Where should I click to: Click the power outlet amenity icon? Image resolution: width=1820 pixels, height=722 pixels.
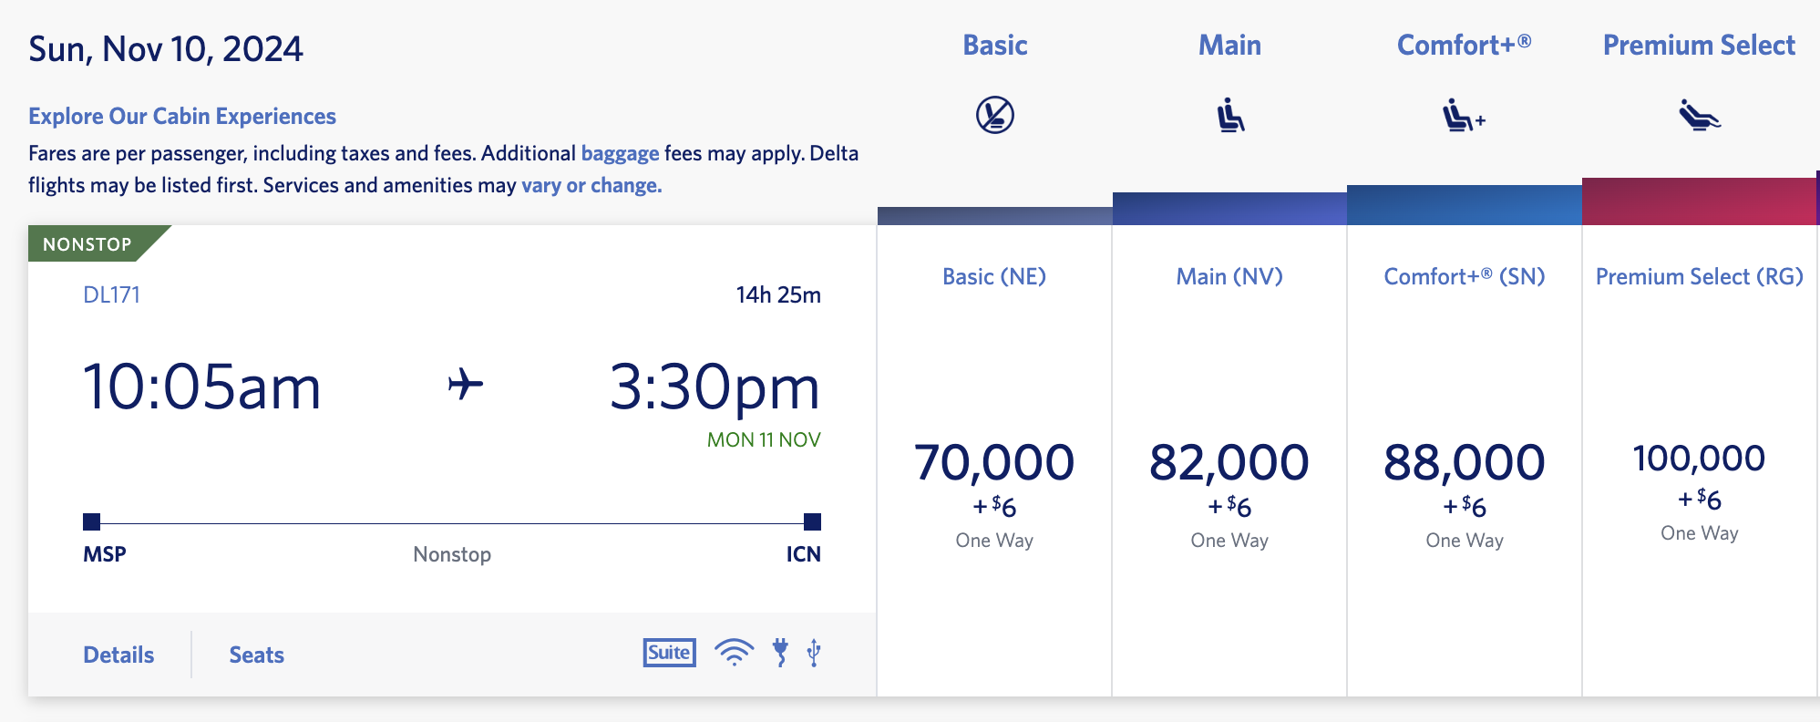tap(780, 653)
